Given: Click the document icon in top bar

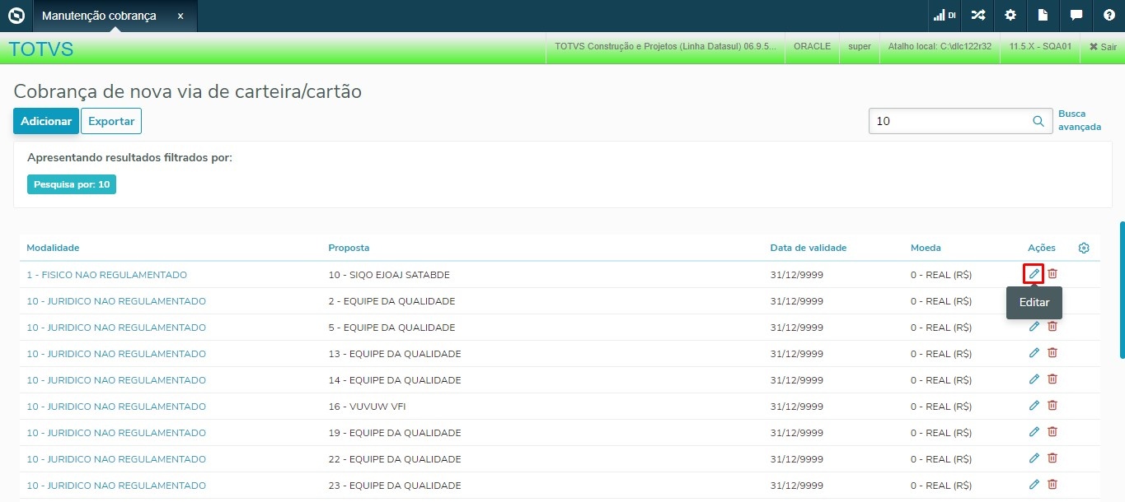Looking at the screenshot, I should tap(1043, 16).
